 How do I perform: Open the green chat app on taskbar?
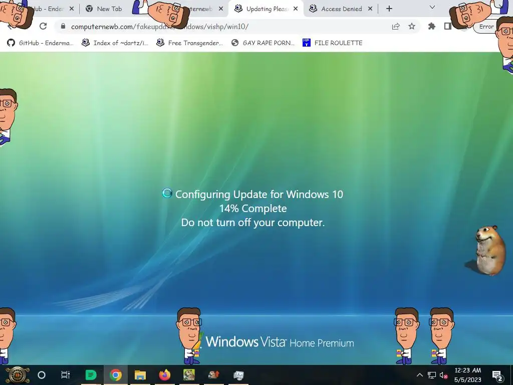pyautogui.click(x=91, y=375)
